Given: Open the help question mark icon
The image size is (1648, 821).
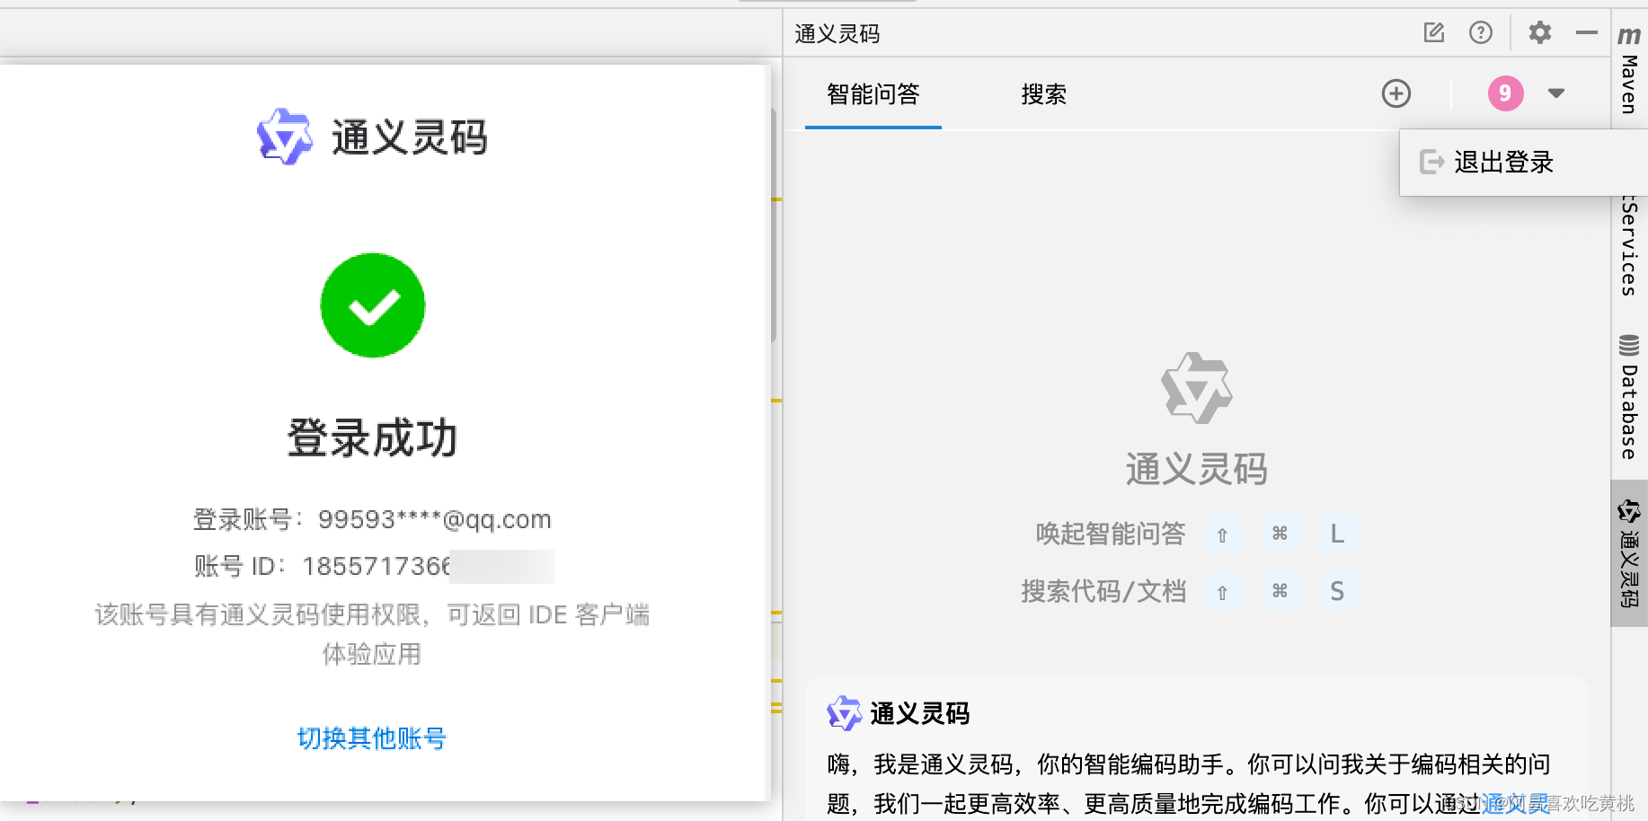Looking at the screenshot, I should 1481,33.
